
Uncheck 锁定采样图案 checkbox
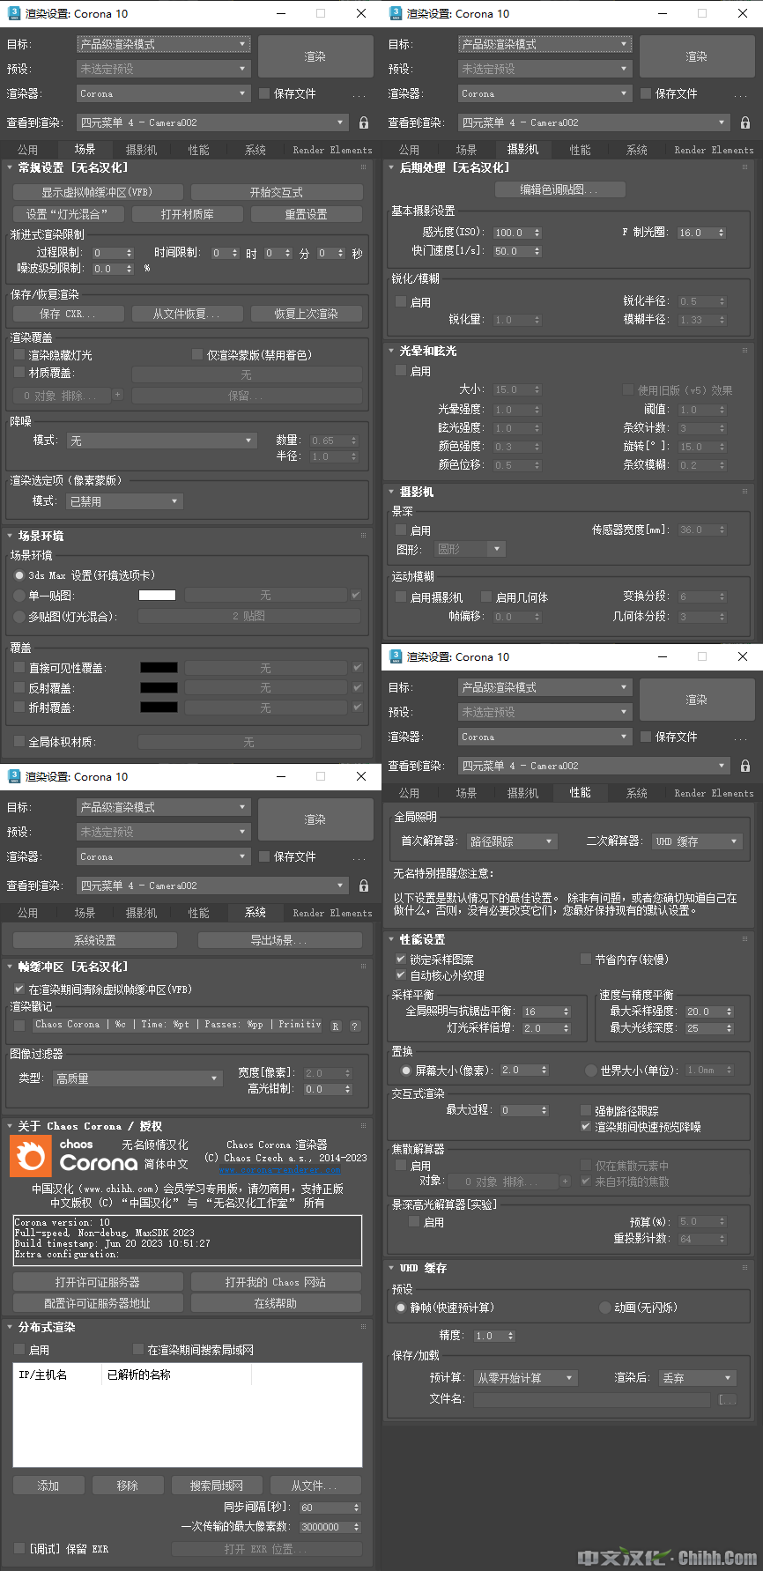coord(401,959)
